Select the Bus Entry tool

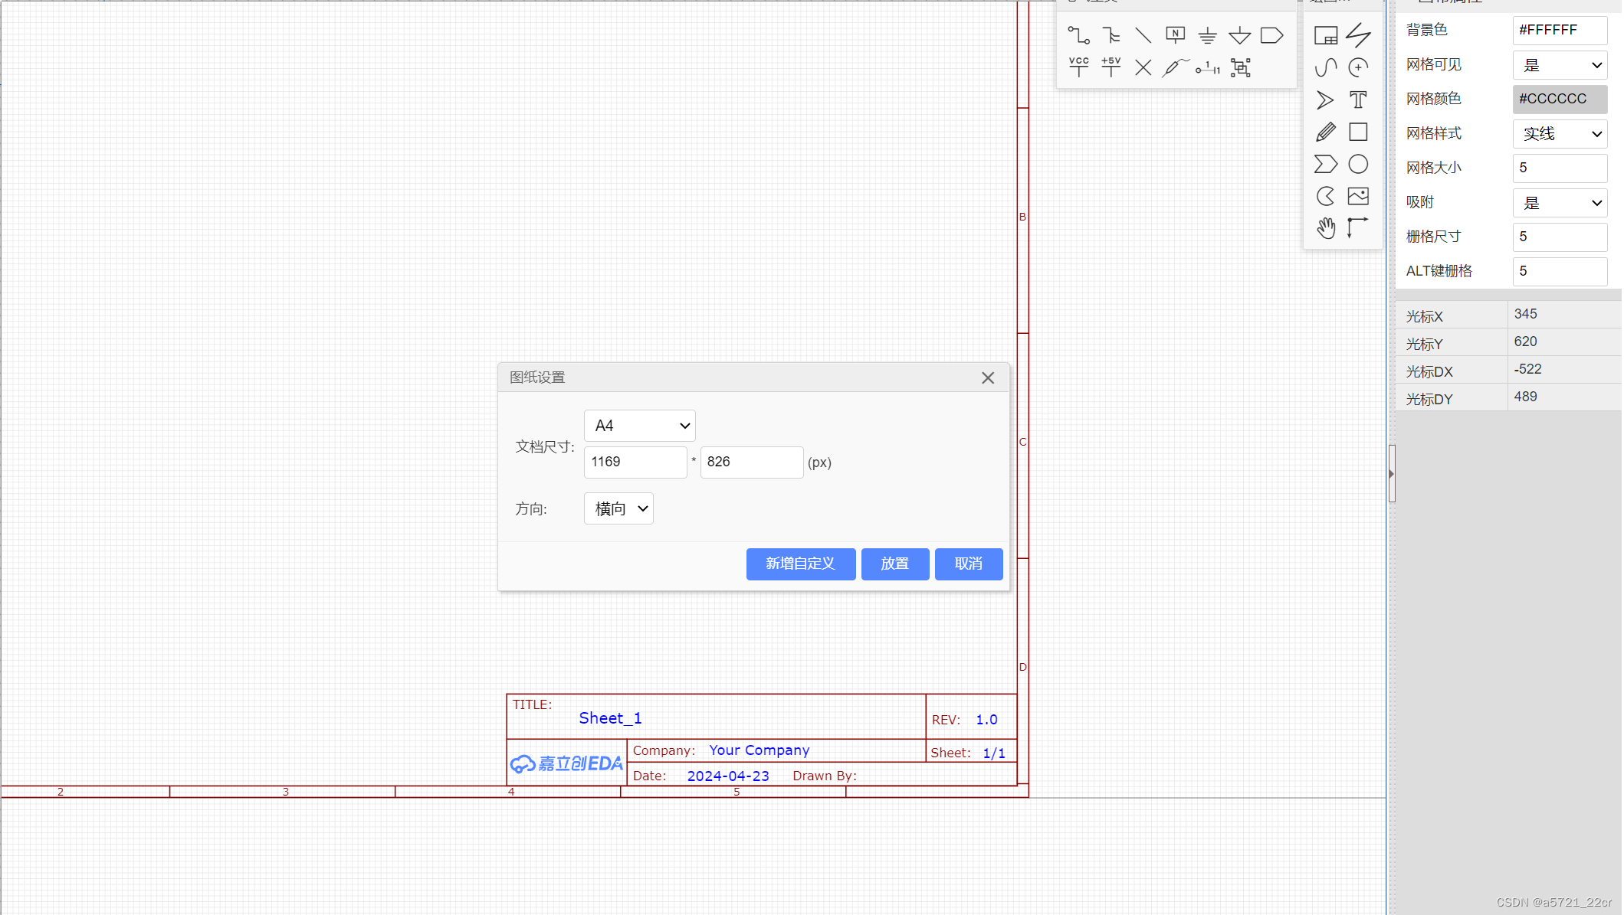[x=1143, y=35]
